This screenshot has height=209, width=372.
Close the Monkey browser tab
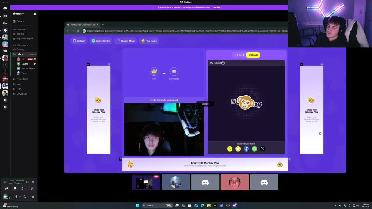point(98,25)
